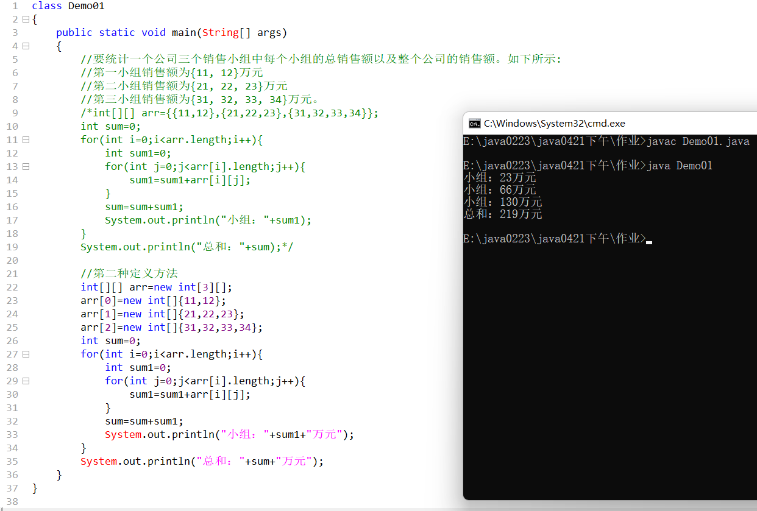Click 'javac Demo01.java' command in cmd window

[698, 141]
